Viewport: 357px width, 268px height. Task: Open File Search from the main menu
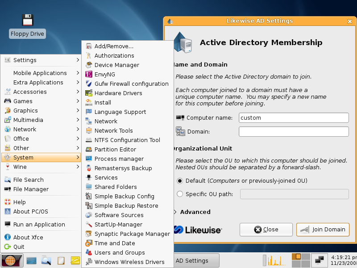click(41, 180)
